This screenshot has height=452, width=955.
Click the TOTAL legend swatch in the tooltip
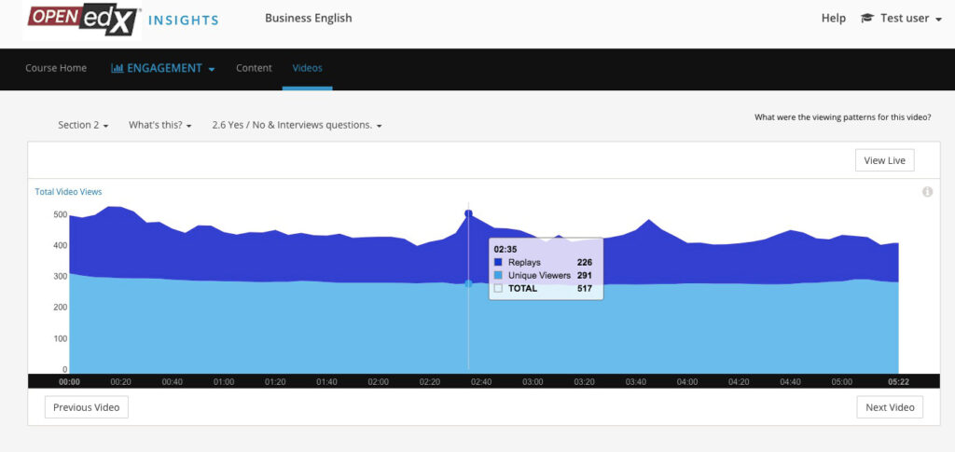tap(498, 288)
